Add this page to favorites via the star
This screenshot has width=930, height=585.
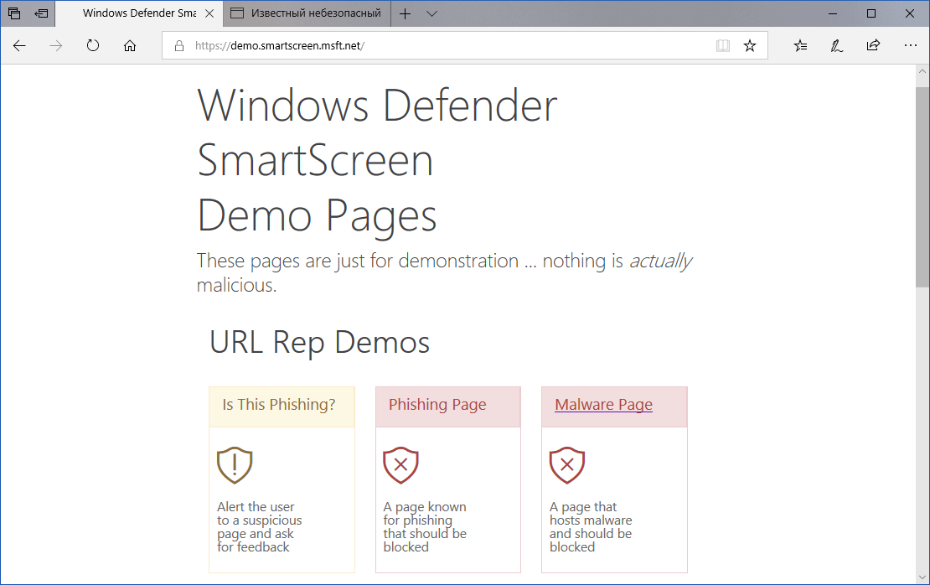click(x=749, y=46)
